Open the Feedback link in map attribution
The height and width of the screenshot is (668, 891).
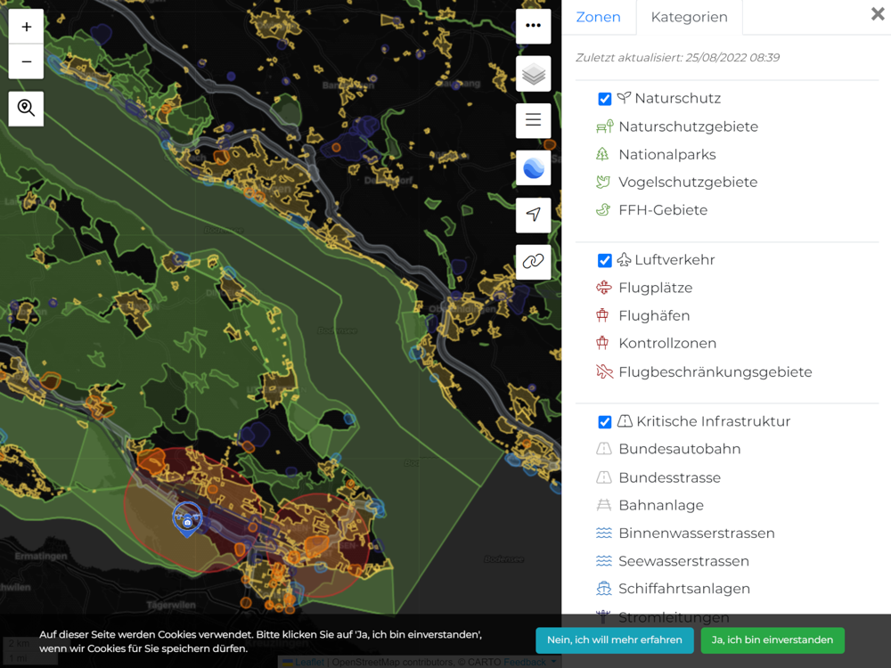[x=524, y=663]
